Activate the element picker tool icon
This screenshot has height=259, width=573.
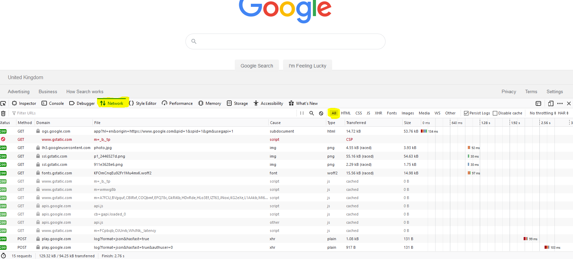click(x=3, y=103)
